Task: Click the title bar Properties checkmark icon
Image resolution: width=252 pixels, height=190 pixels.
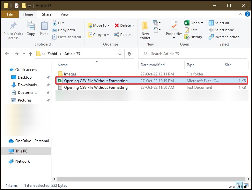Action: [16, 6]
